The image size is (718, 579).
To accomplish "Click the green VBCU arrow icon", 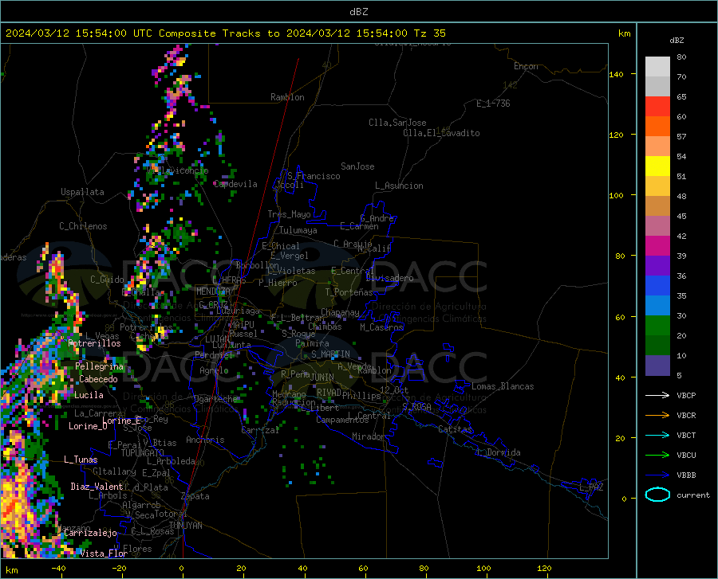I will [x=657, y=456].
